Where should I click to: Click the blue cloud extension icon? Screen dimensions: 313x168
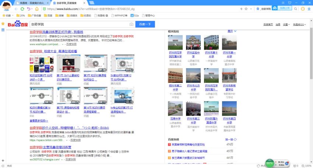click(275, 8)
